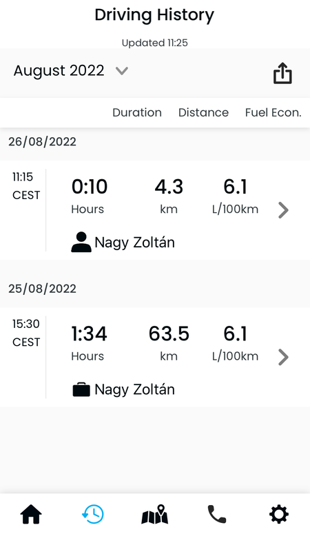Open the map location icon
310x534 pixels.
pos(155,514)
